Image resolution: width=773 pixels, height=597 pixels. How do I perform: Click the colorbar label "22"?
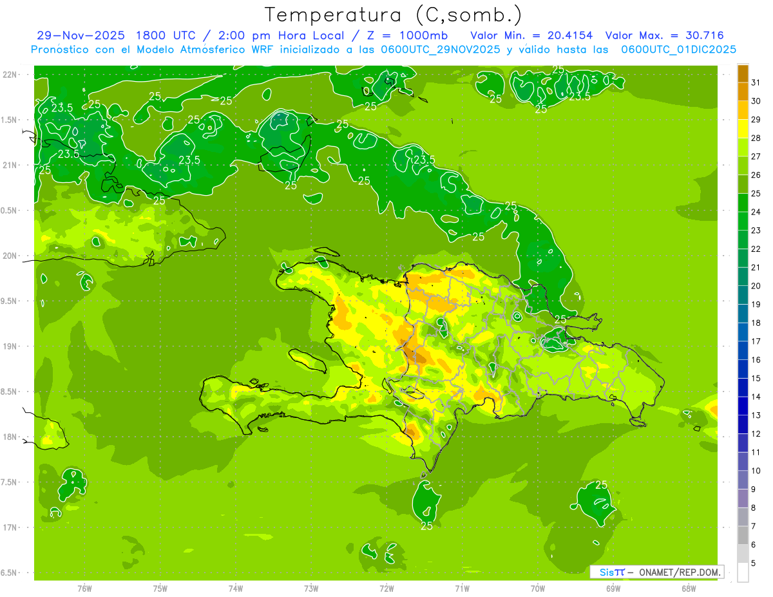pos(756,249)
